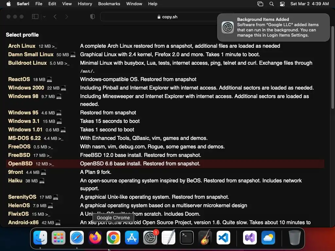Click the copy.sh address bar
Screen dimensions: 335x251
[x=167, y=17]
